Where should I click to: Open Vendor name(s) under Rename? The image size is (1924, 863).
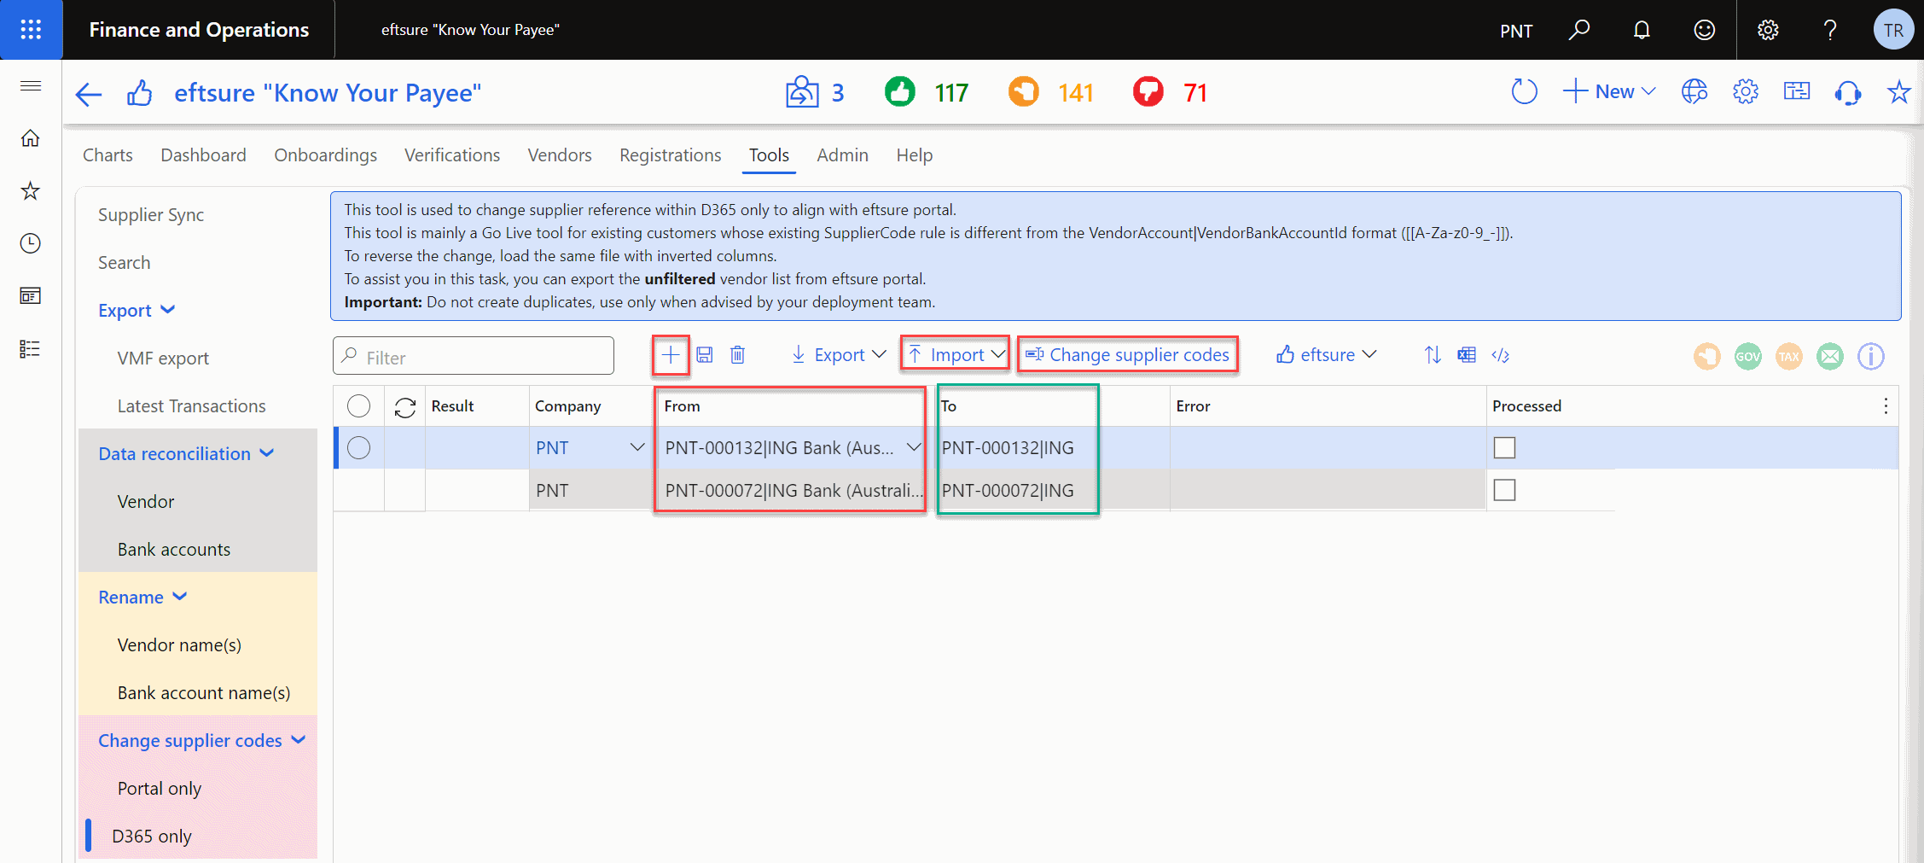(x=179, y=645)
